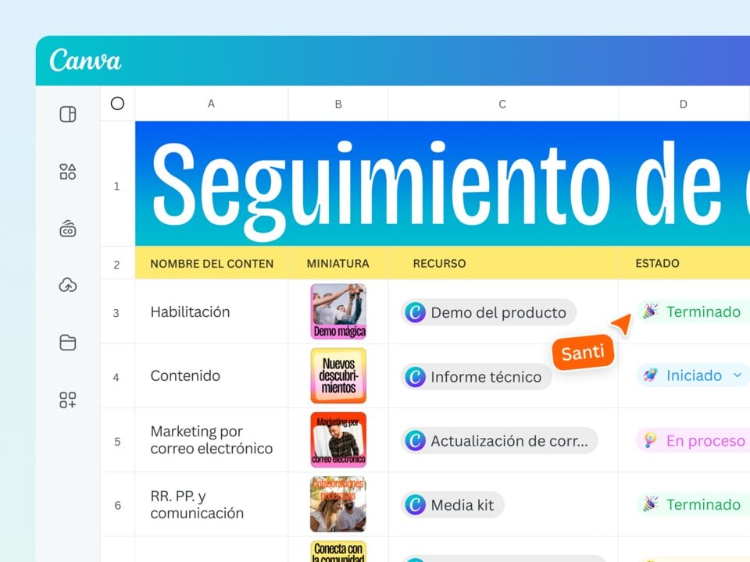Viewport: 750px width, 562px height.
Task: Select column header A
Action: [x=210, y=103]
